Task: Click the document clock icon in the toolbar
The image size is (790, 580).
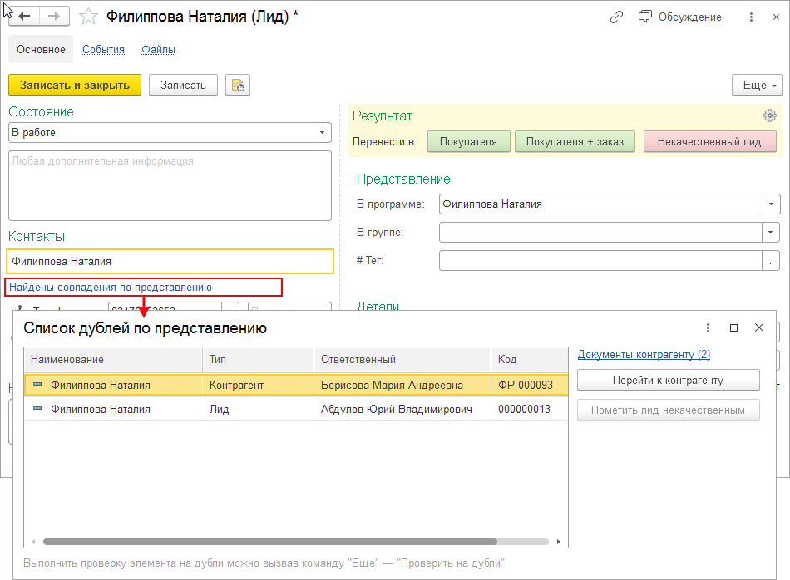Action: click(238, 85)
